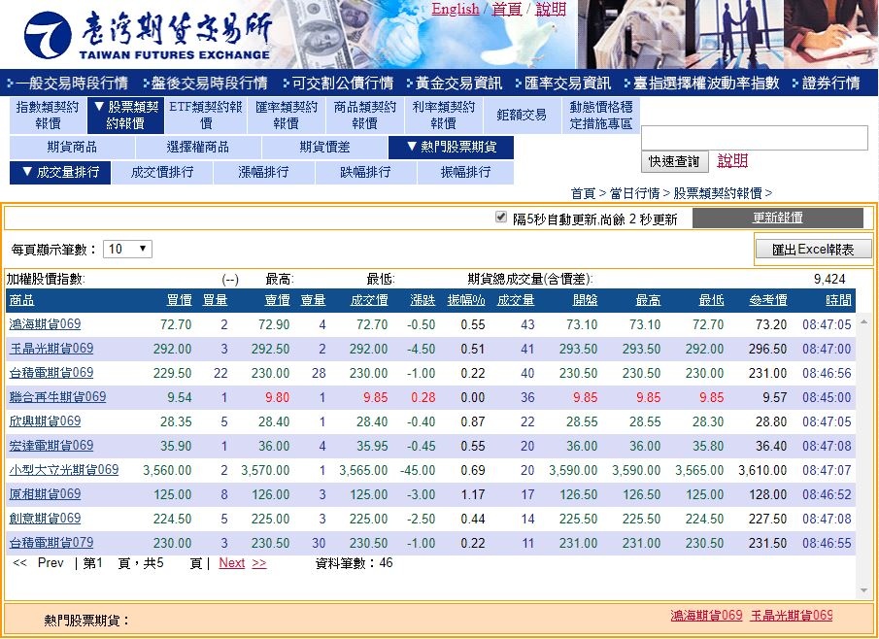Export table with 匯出Excel報表 button
879x639 pixels.
(813, 250)
